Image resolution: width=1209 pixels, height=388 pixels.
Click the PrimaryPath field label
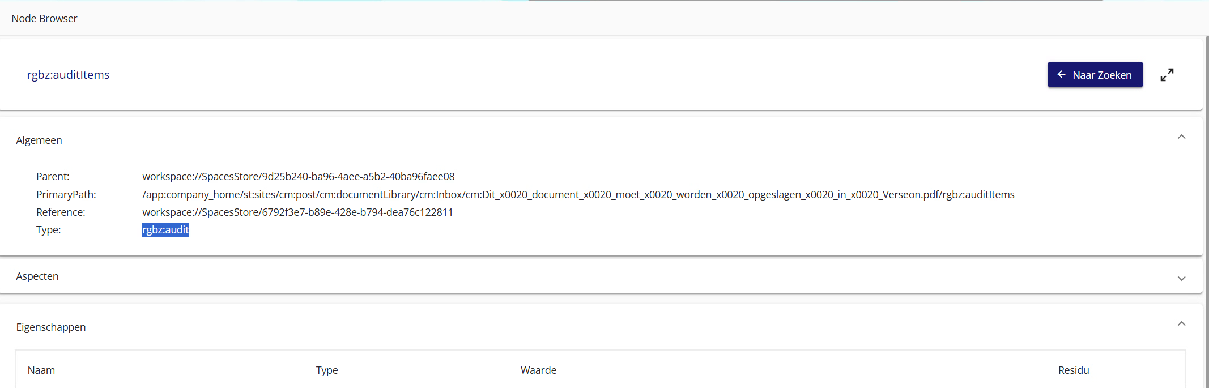click(66, 195)
